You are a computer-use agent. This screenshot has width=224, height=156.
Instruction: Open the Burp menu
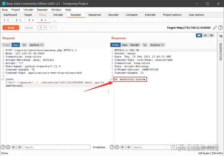click(x=5, y=10)
